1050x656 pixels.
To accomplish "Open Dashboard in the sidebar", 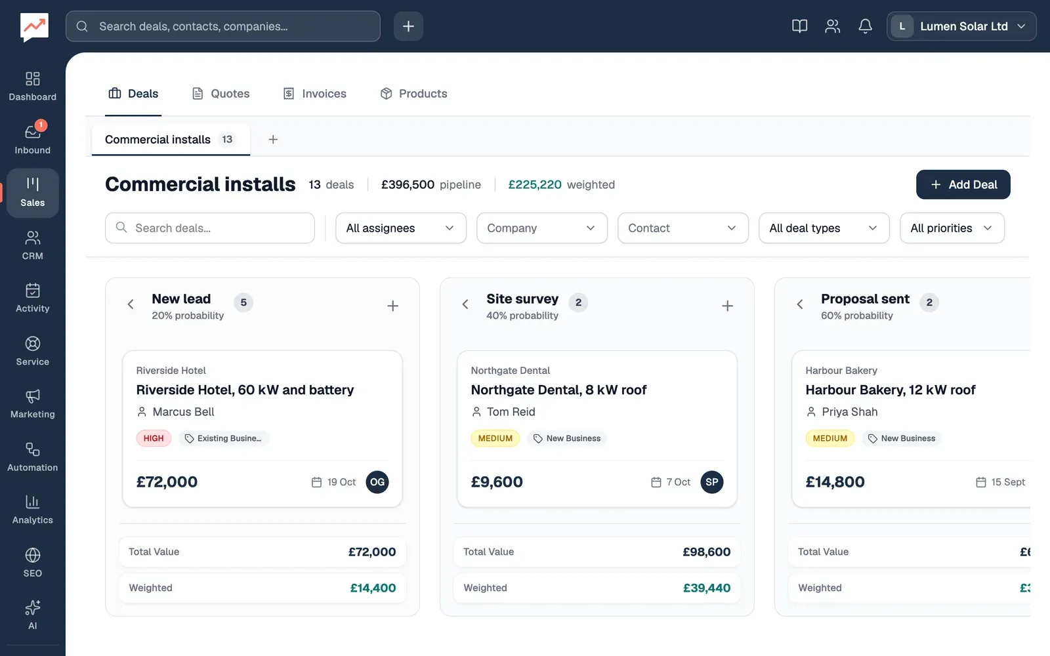I will pyautogui.click(x=33, y=87).
